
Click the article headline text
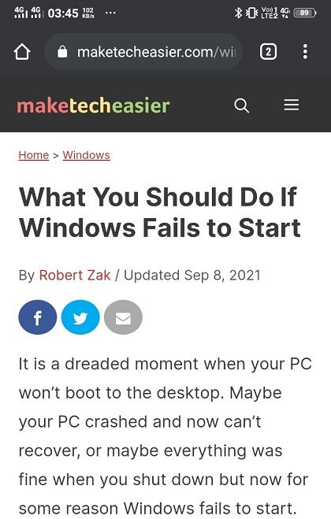point(160,212)
